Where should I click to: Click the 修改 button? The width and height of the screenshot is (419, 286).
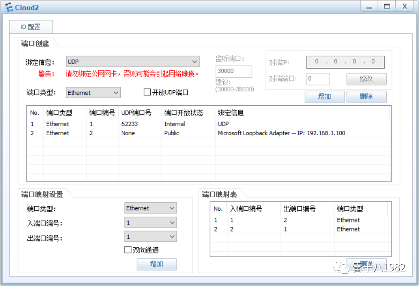[x=366, y=79]
